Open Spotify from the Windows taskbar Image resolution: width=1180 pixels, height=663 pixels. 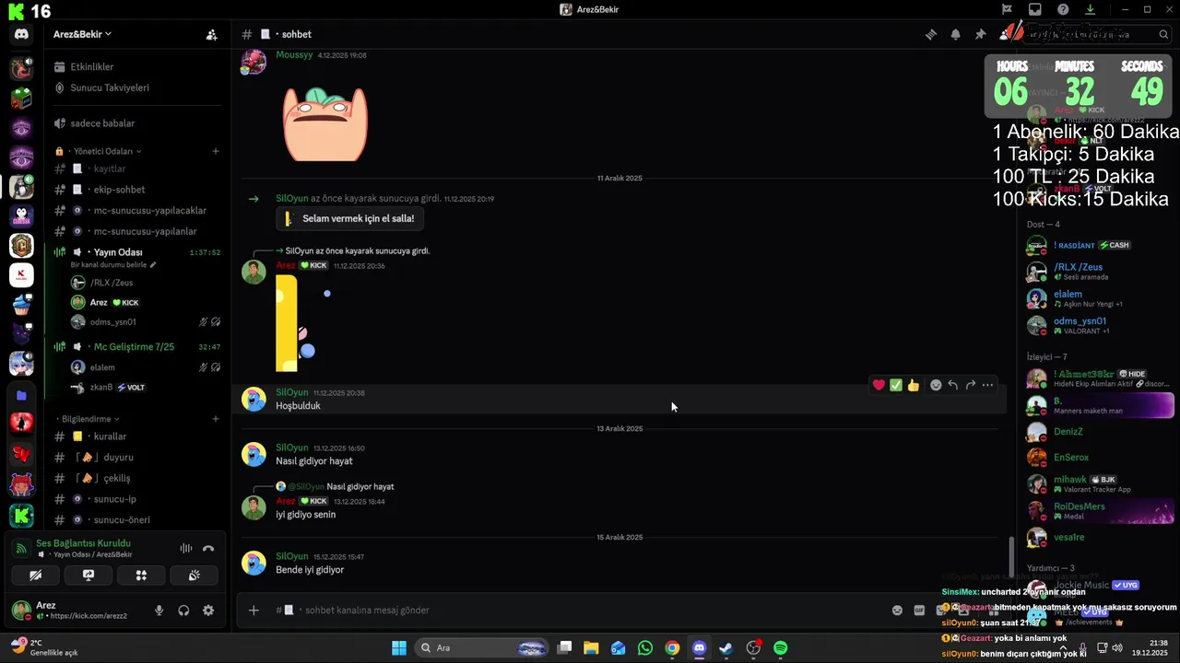[x=780, y=648]
